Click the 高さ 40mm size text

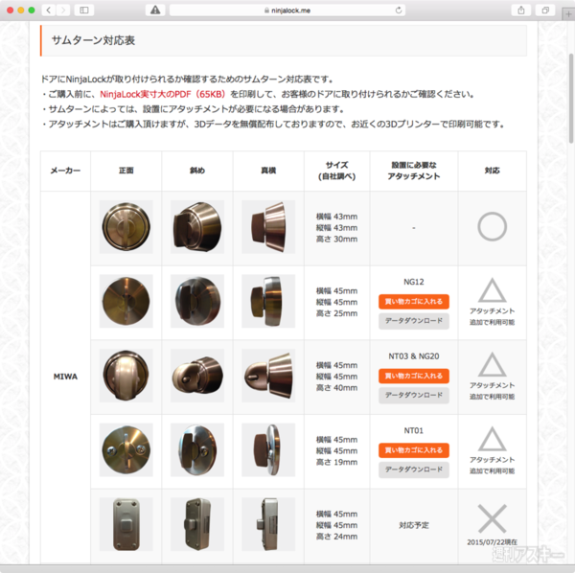point(336,388)
